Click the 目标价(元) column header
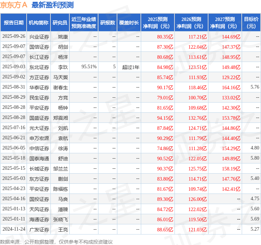261x245 pixels. point(251,23)
